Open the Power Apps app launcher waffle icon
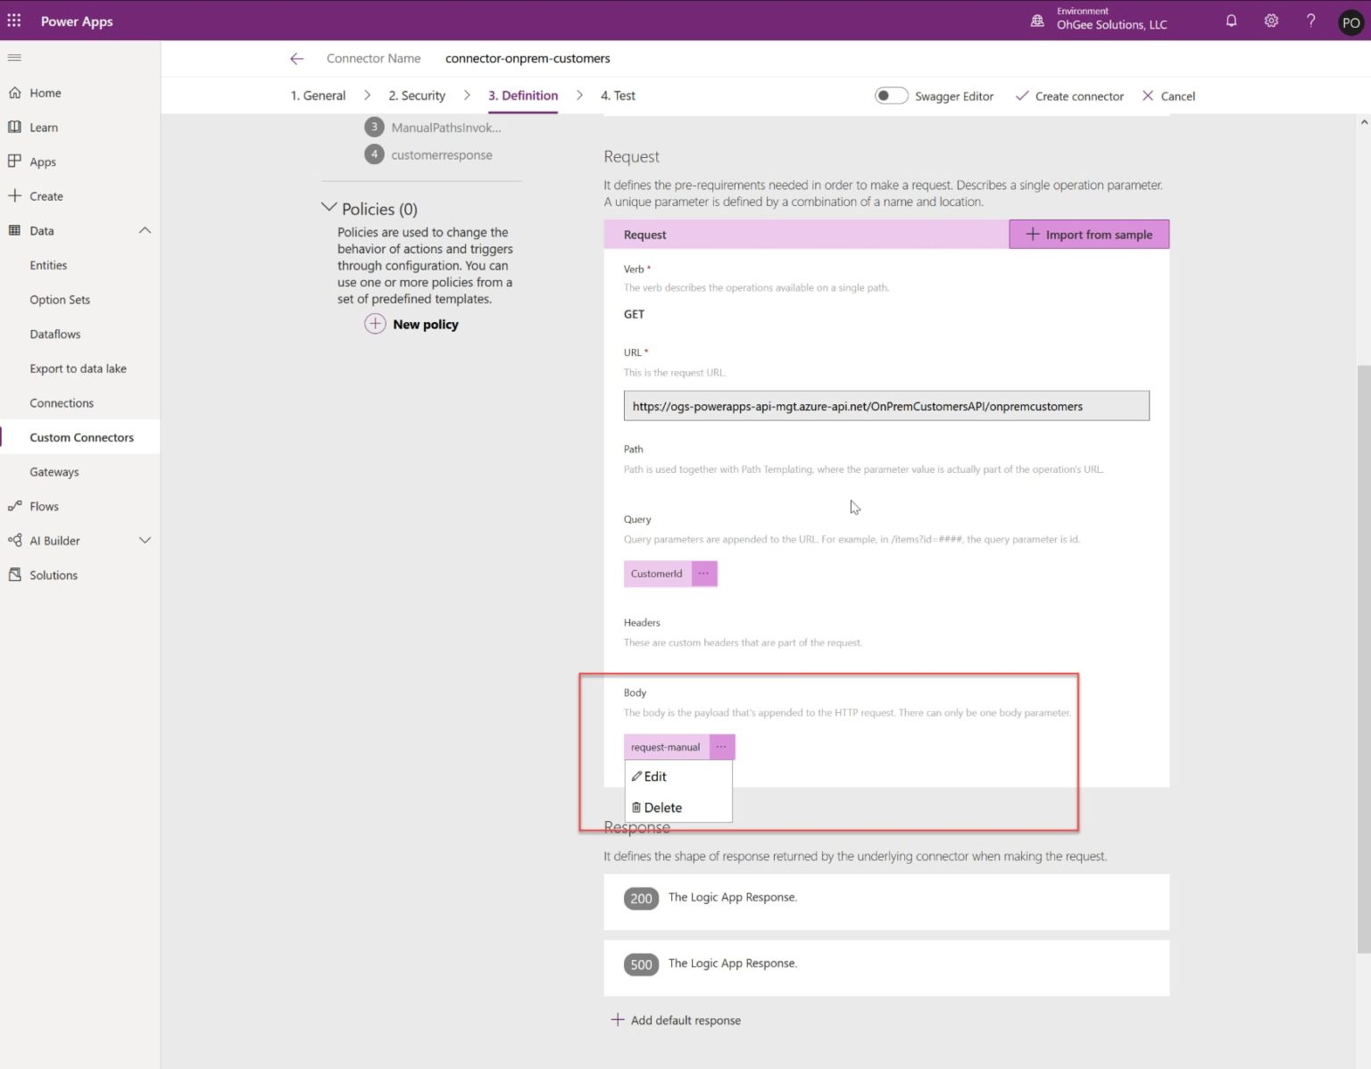The width and height of the screenshot is (1371, 1069). tap(13, 21)
